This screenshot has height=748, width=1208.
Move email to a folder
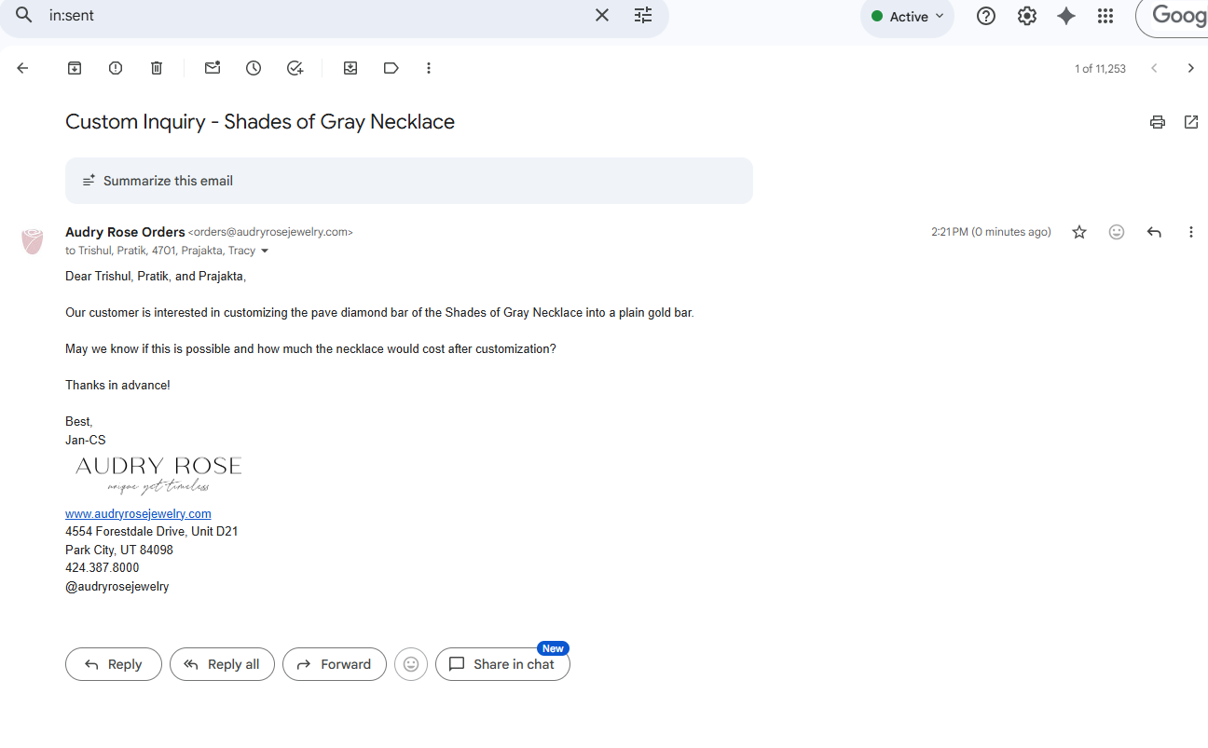[x=350, y=68]
